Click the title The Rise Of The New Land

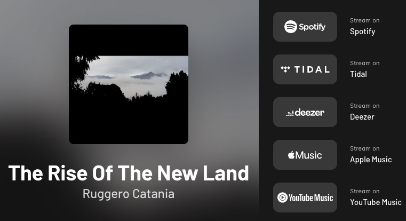pyautogui.click(x=129, y=173)
